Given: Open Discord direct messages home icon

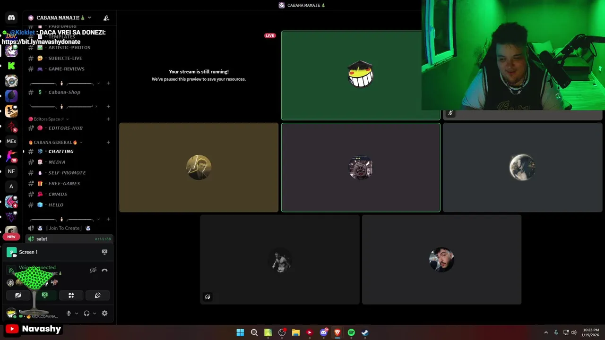Looking at the screenshot, I should 11,17.
